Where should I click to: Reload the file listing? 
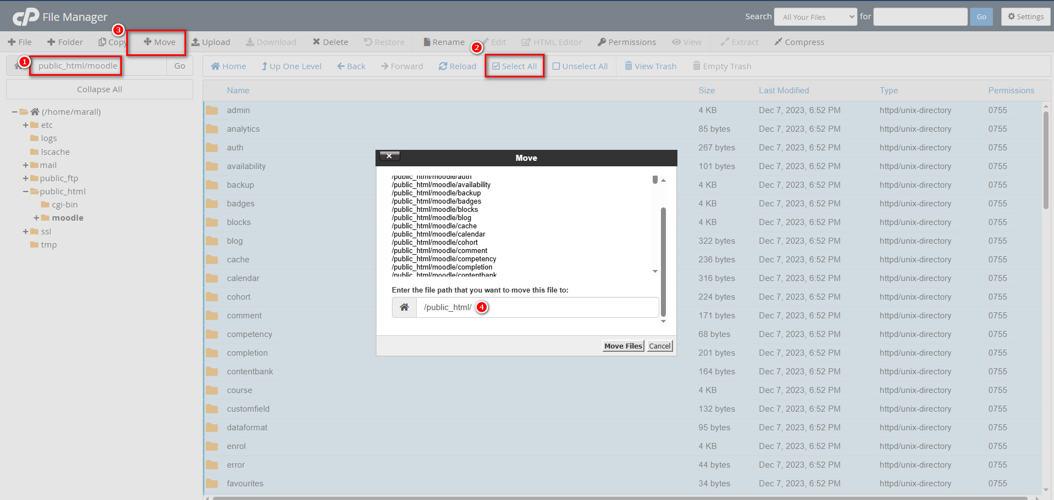pyautogui.click(x=457, y=66)
